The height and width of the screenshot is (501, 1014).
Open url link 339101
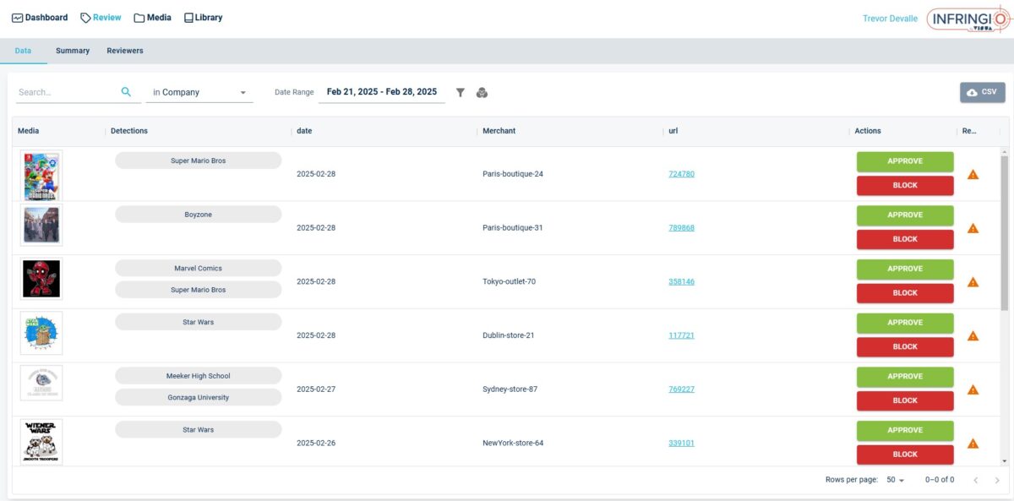coord(681,444)
